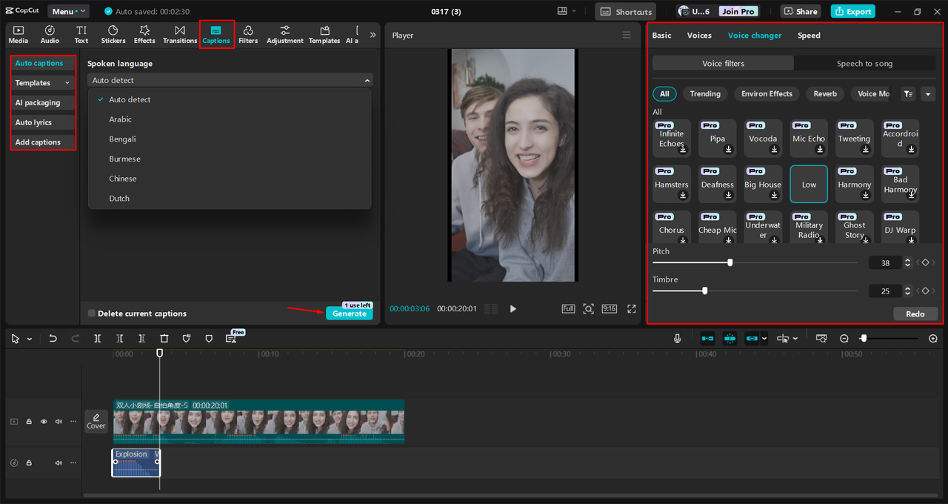The image size is (948, 504).
Task: Hide the video track with the eye toggle
Action: pos(43,421)
